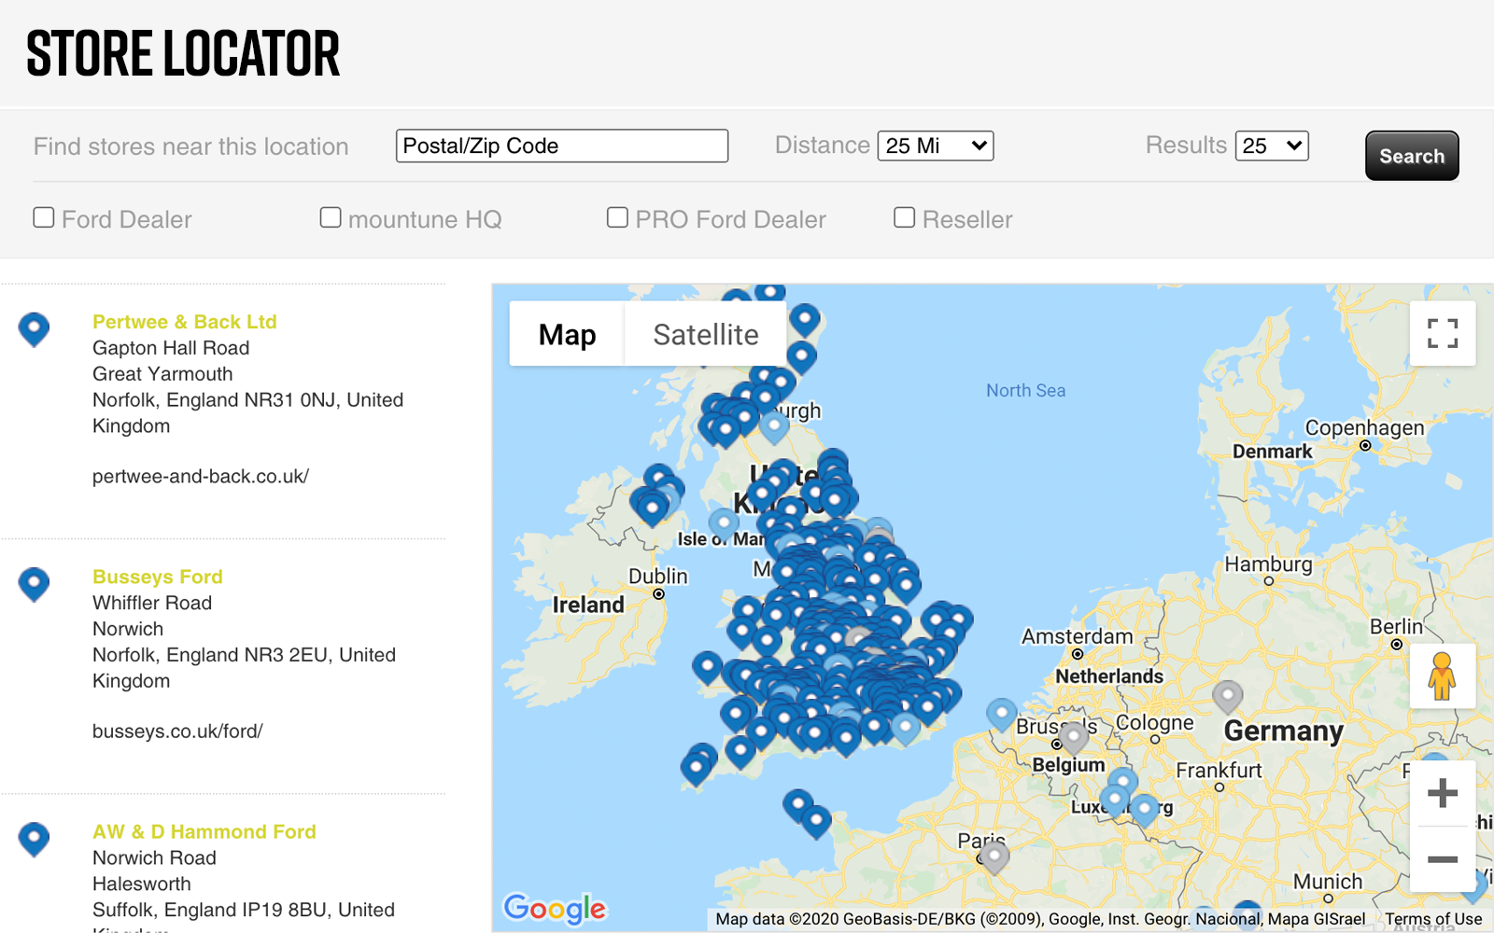Zoom in on the map

1443,792
